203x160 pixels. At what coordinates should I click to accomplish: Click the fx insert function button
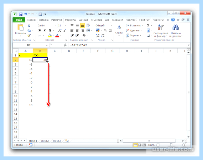point(65,45)
